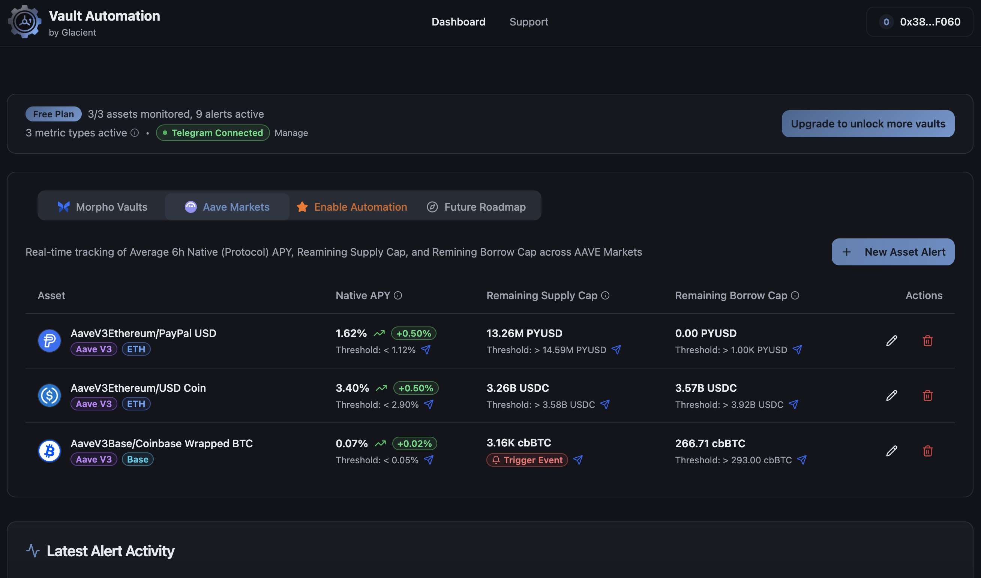Click the Trigger Event badge for cbBTC
Viewport: 981px width, 578px height.
tap(527, 460)
